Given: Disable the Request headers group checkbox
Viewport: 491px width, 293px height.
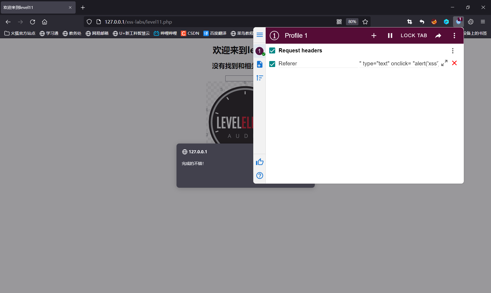Looking at the screenshot, I should click(272, 50).
